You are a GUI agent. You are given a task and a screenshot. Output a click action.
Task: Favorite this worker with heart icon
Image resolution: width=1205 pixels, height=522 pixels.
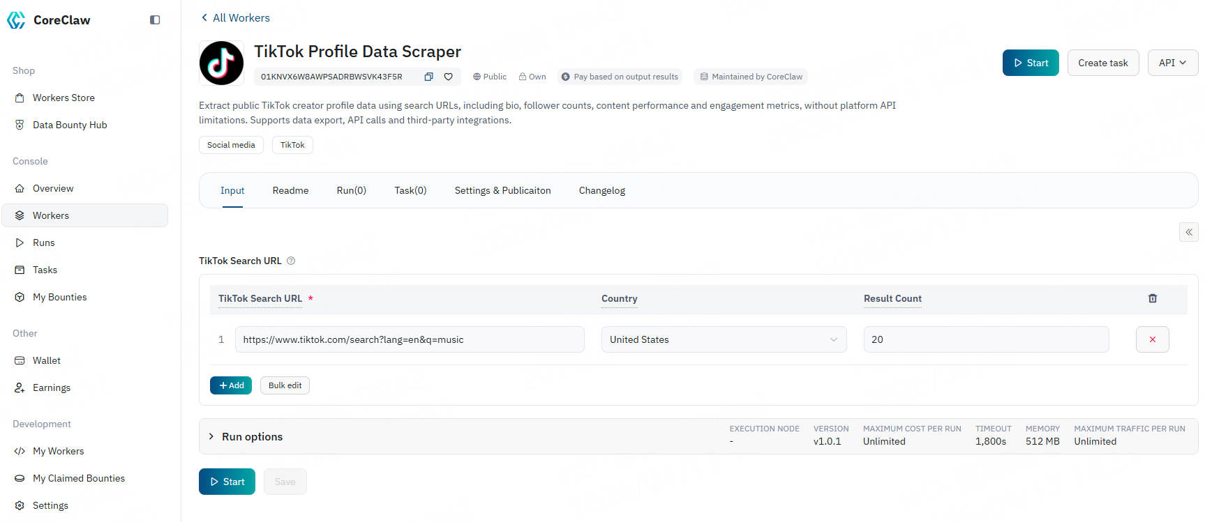[449, 77]
